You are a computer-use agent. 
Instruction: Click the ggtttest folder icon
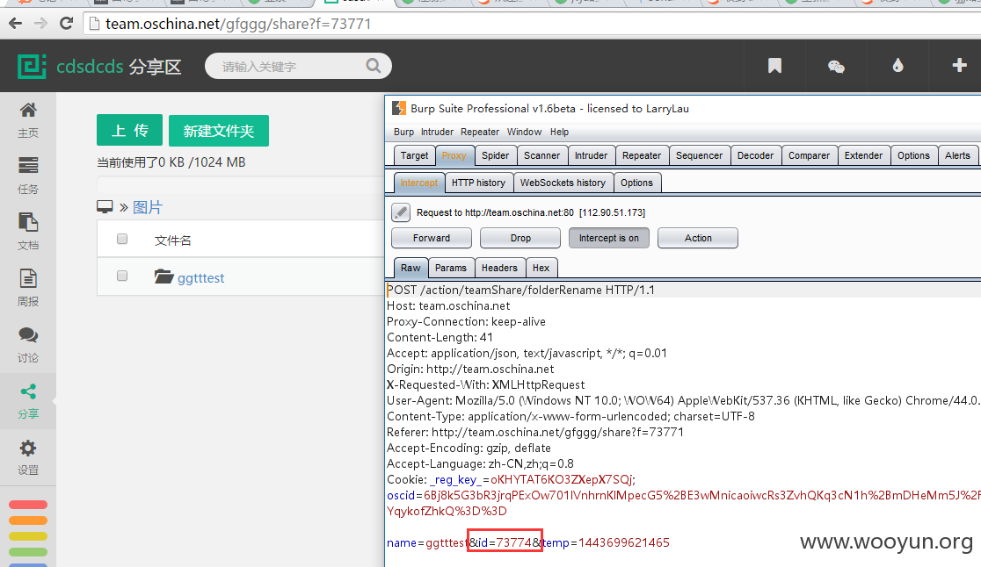tap(163, 276)
